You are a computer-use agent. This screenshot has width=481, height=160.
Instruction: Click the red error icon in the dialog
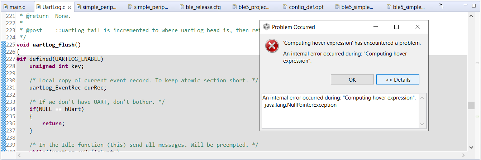coord(272,47)
